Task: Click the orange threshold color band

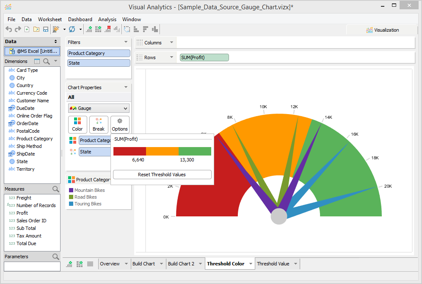Action: point(162,151)
